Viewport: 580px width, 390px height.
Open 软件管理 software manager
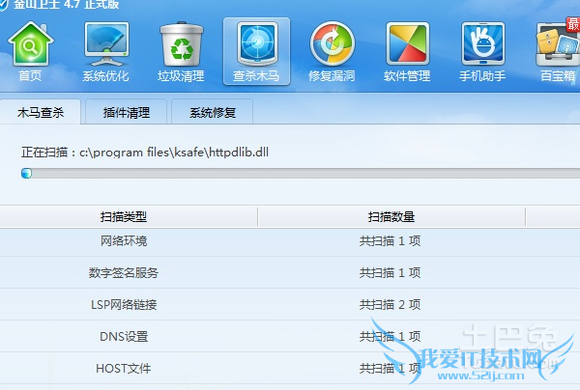click(x=407, y=52)
